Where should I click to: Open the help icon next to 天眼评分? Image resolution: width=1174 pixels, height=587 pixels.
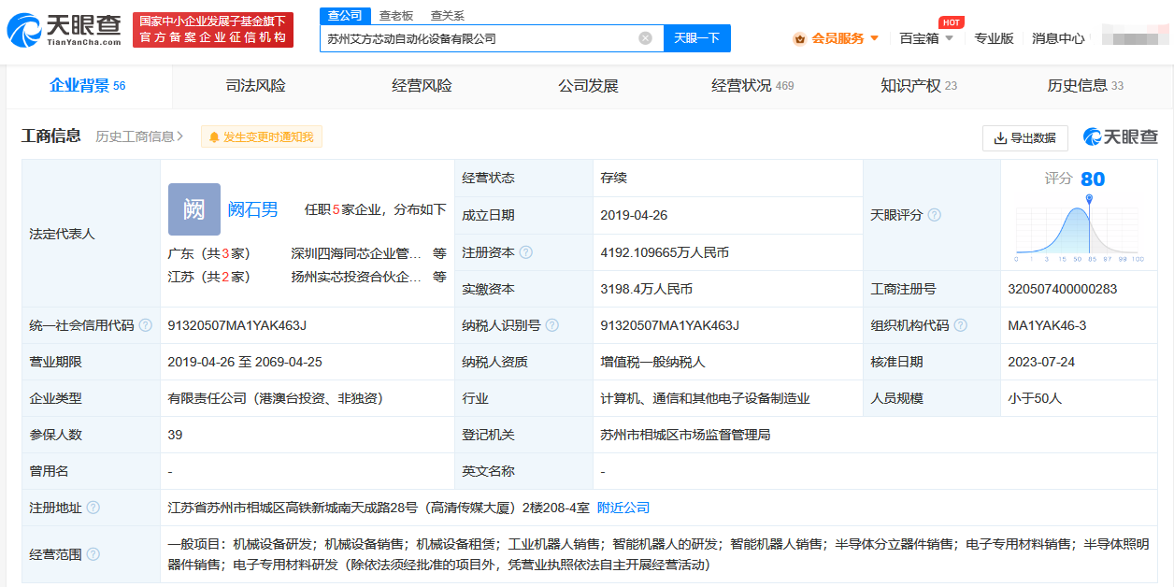coord(934,215)
